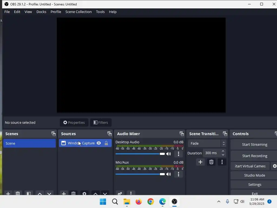This screenshot has width=277, height=208.
Task: Open Chrome from the taskbar
Action: pos(151,201)
